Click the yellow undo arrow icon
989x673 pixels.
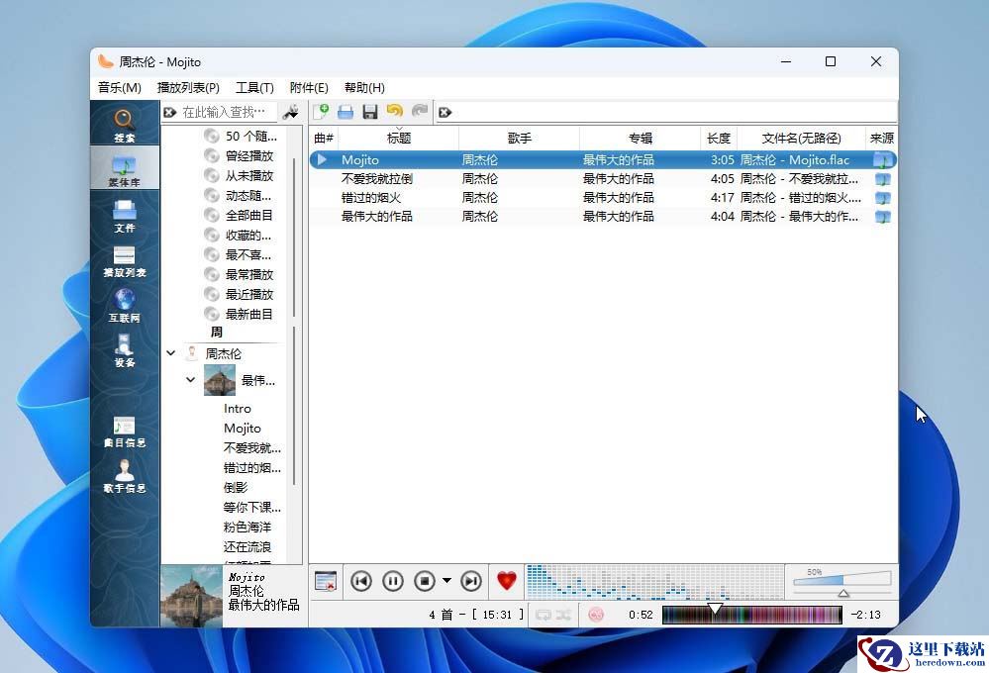point(395,112)
